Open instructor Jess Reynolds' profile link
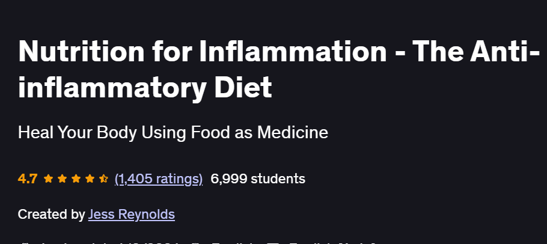Viewport: 547px width, 244px height. 132,215
